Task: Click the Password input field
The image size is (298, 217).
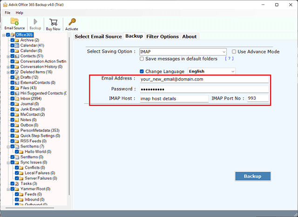Action: click(x=204, y=89)
